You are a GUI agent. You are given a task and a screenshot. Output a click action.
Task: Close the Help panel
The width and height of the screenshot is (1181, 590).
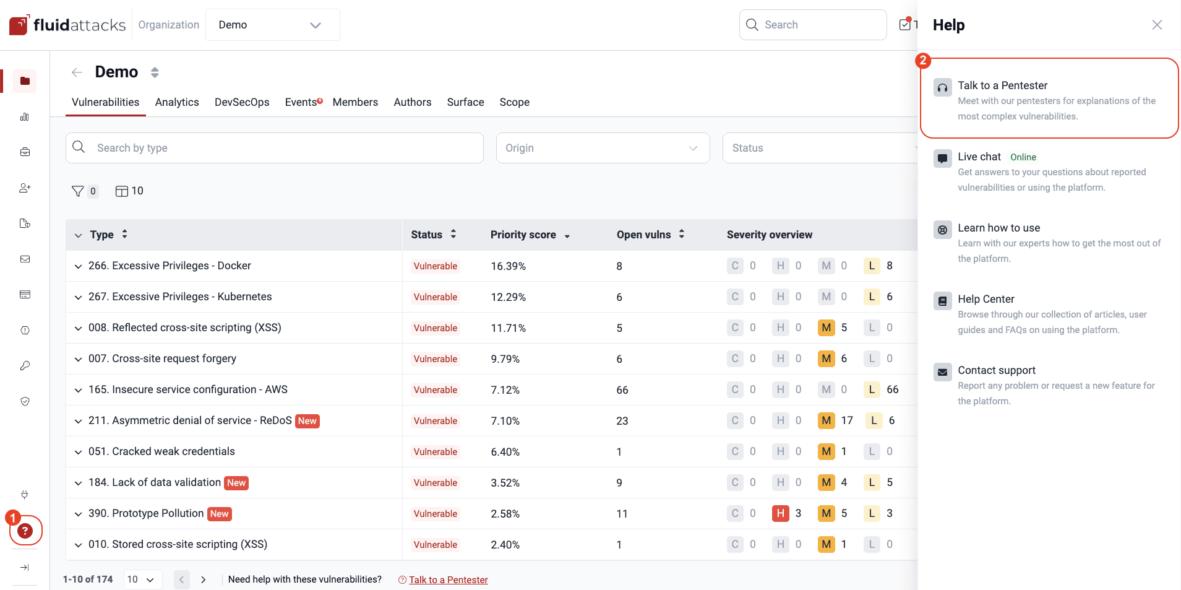coord(1157,25)
